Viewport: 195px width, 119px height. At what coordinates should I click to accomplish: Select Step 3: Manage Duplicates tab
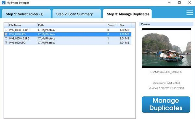[x=127, y=14]
